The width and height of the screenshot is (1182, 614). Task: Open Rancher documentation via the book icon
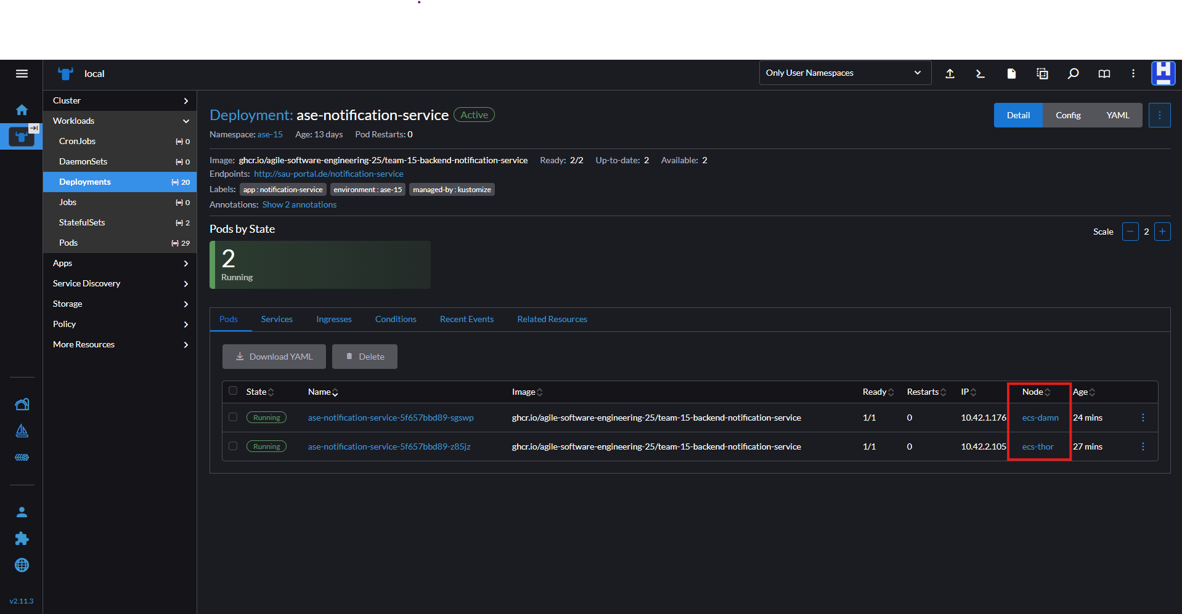pyautogui.click(x=1104, y=73)
